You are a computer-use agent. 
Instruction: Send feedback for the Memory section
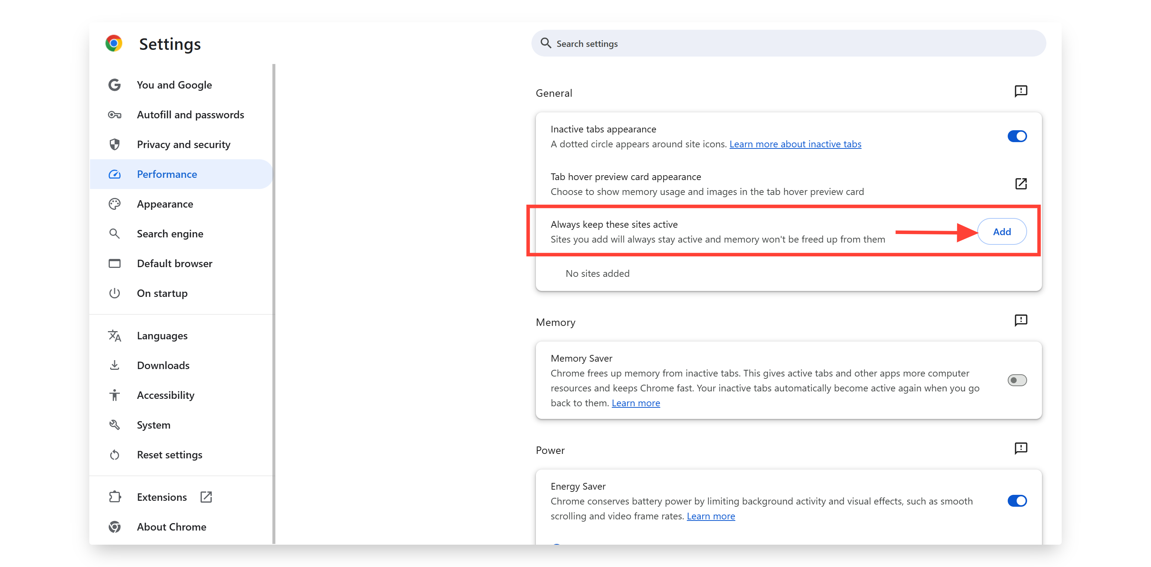pyautogui.click(x=1020, y=320)
